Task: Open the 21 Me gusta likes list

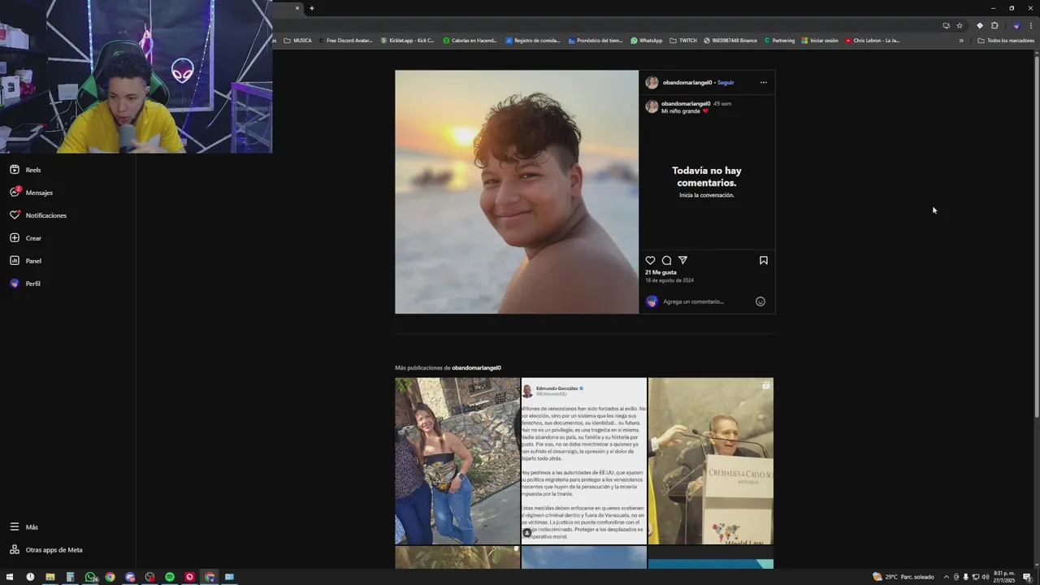Action: 661,272
